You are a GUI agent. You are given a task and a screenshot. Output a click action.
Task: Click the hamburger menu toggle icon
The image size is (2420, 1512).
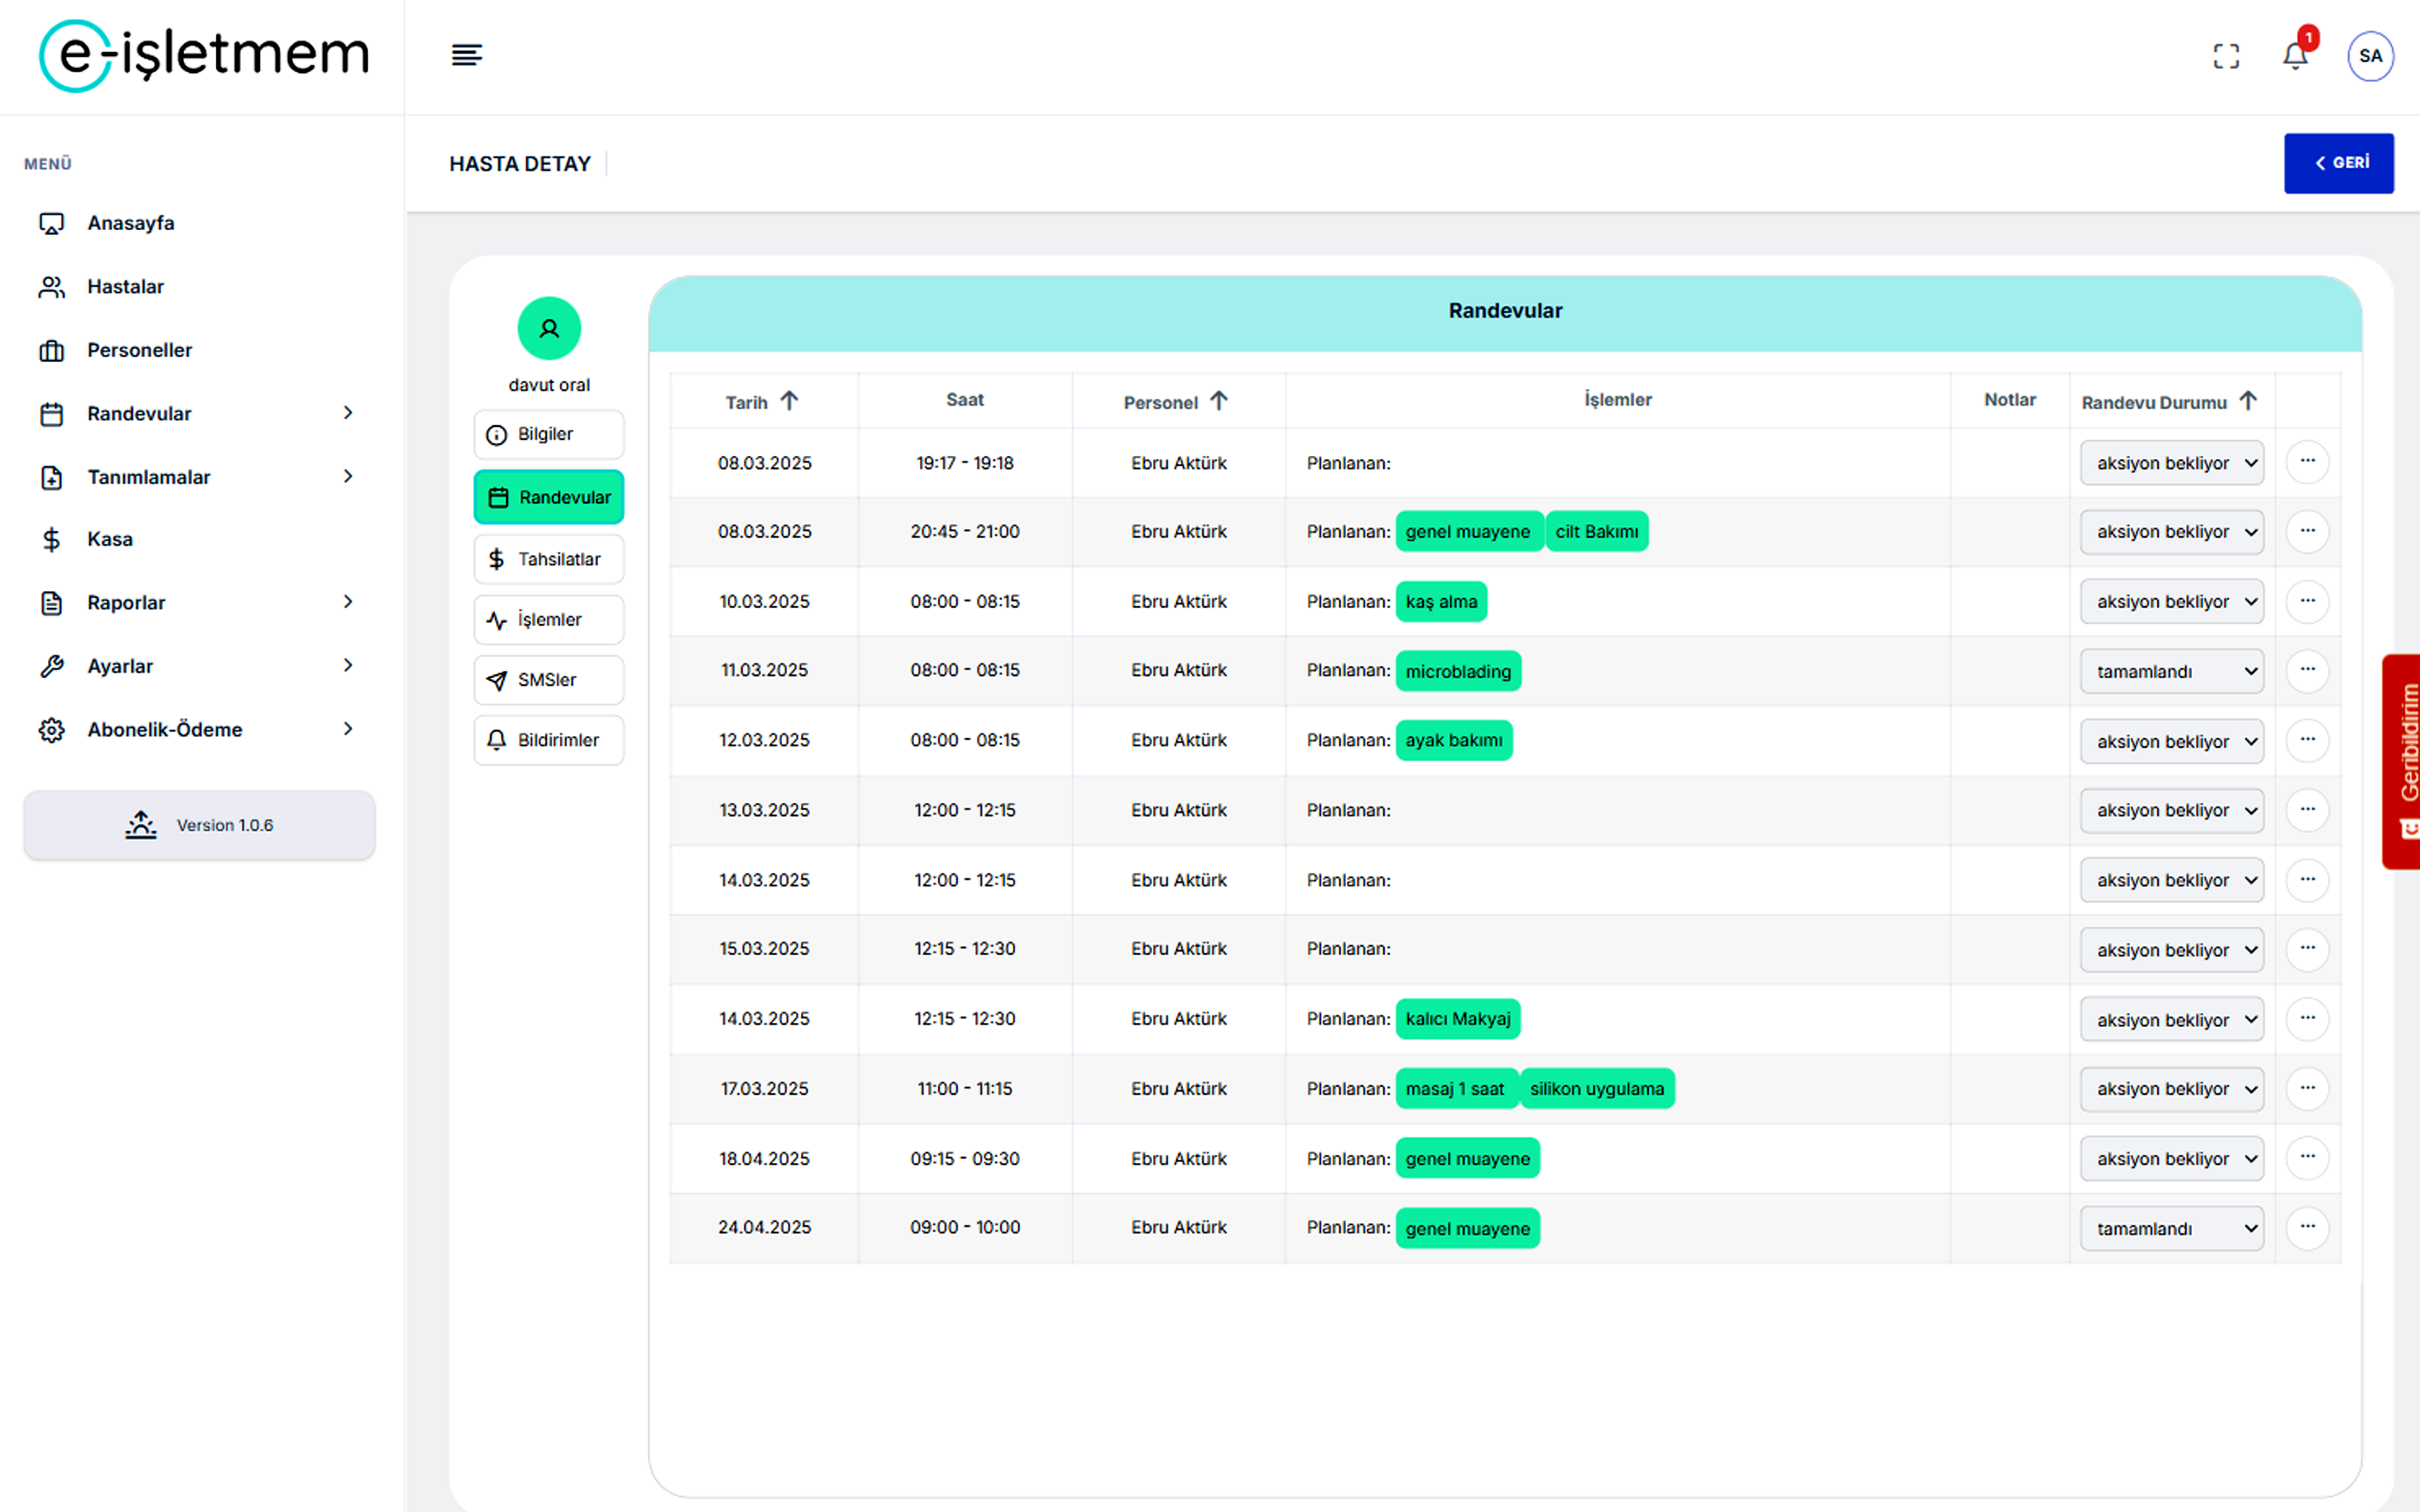tap(466, 55)
